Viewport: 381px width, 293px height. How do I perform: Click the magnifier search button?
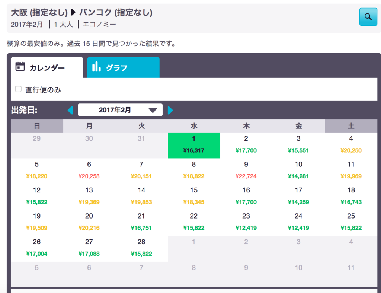pos(368,17)
